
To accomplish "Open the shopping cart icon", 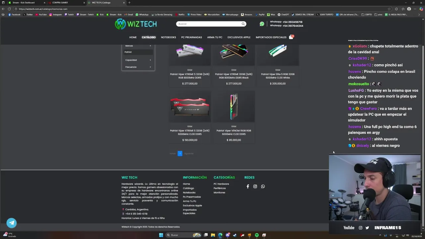I will tap(291, 37).
